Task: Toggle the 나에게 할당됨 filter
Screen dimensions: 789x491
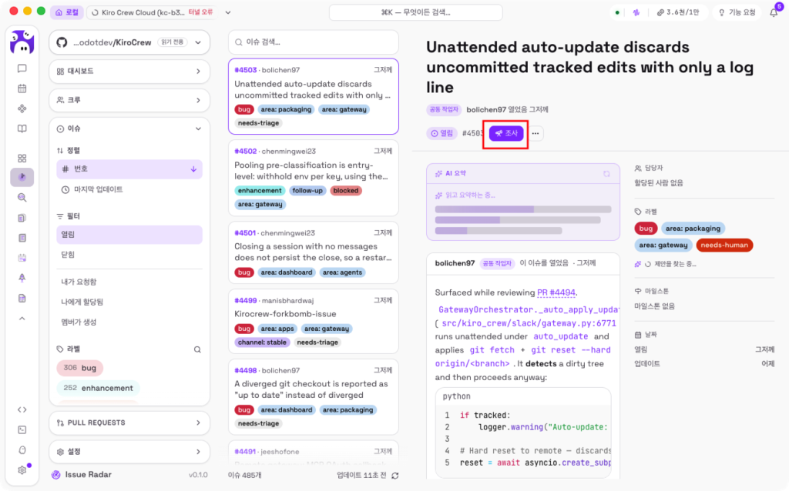Action: pyautogui.click(x=129, y=302)
